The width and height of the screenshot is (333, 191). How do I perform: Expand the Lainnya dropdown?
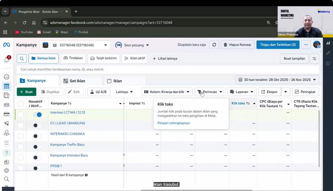[124, 92]
